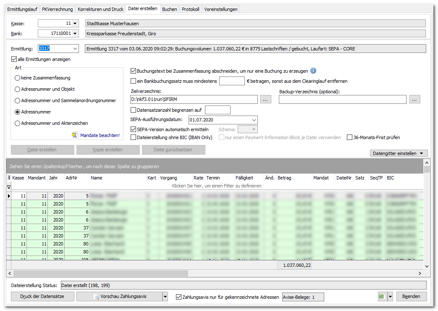Browse for Backup-Verzeichnis with the '...' button
This screenshot has width=438, height=311.
pyautogui.click(x=415, y=99)
